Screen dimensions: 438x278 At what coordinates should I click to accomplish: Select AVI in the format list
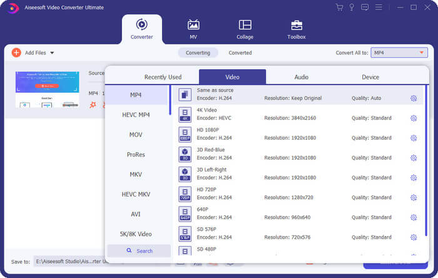click(x=136, y=214)
